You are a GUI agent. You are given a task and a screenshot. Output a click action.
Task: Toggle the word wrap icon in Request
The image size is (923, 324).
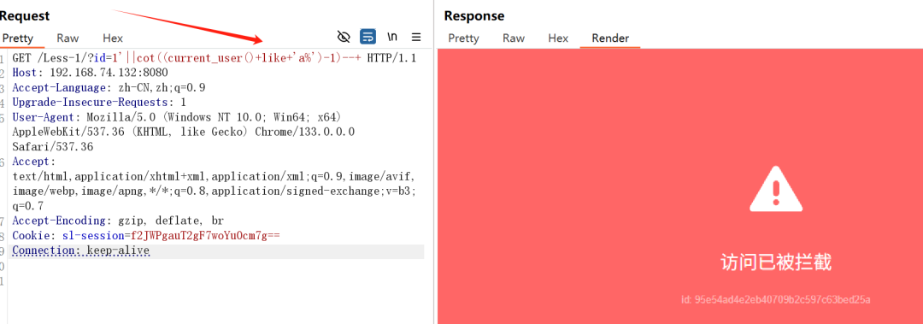(x=367, y=37)
